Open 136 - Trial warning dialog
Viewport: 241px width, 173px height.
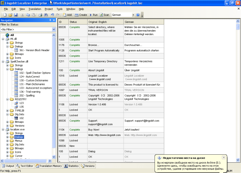pyautogui.click(x=27, y=92)
